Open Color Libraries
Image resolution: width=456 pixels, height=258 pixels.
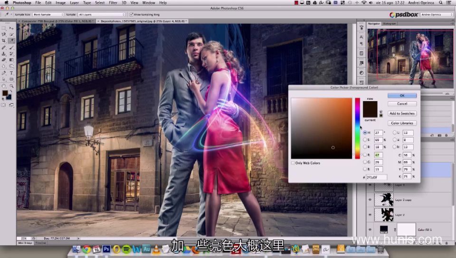402,123
